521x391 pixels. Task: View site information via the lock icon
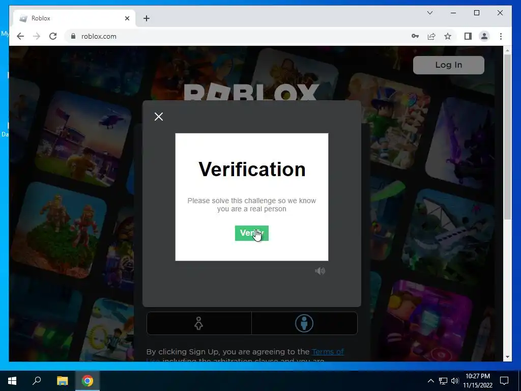pos(73,36)
